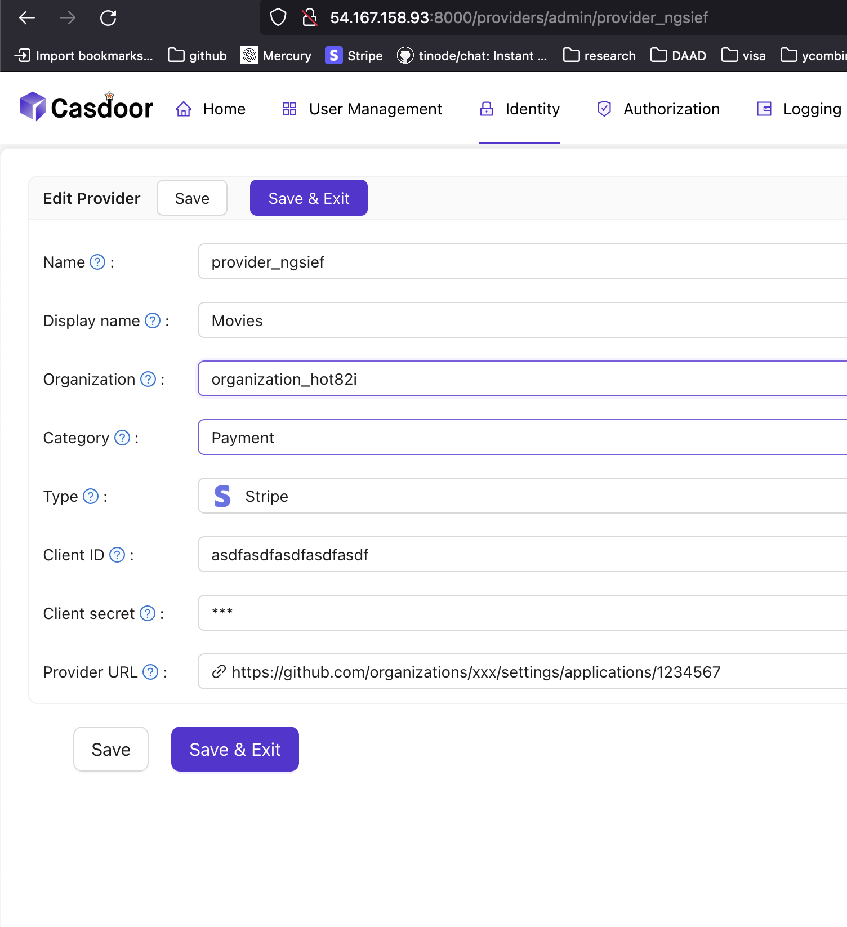Click the help icon next to Organization
The width and height of the screenshot is (847, 927).
[x=148, y=379]
